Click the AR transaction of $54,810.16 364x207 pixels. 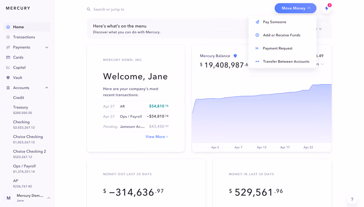pyautogui.click(x=136, y=106)
